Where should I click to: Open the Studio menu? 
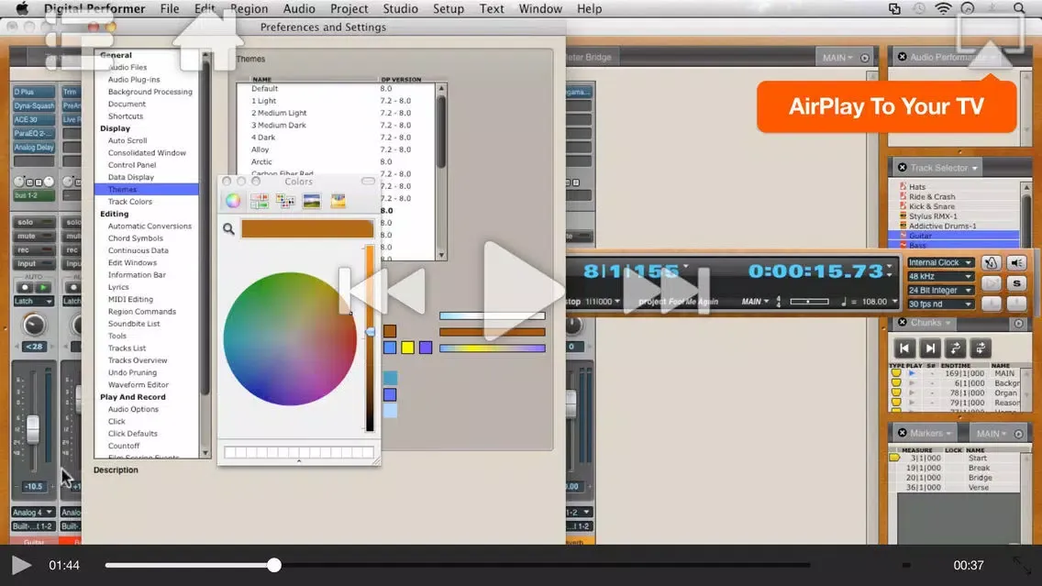click(400, 8)
